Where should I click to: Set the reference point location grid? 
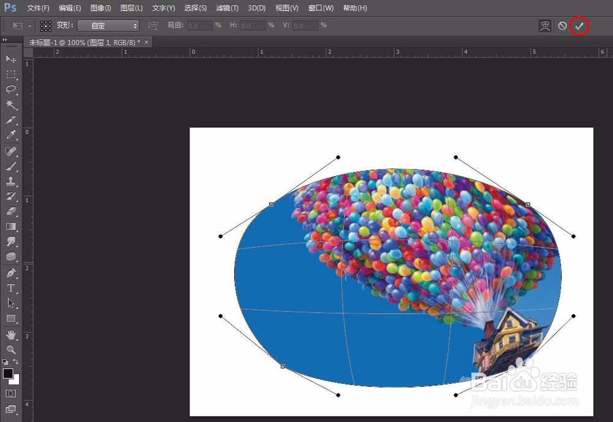(46, 26)
